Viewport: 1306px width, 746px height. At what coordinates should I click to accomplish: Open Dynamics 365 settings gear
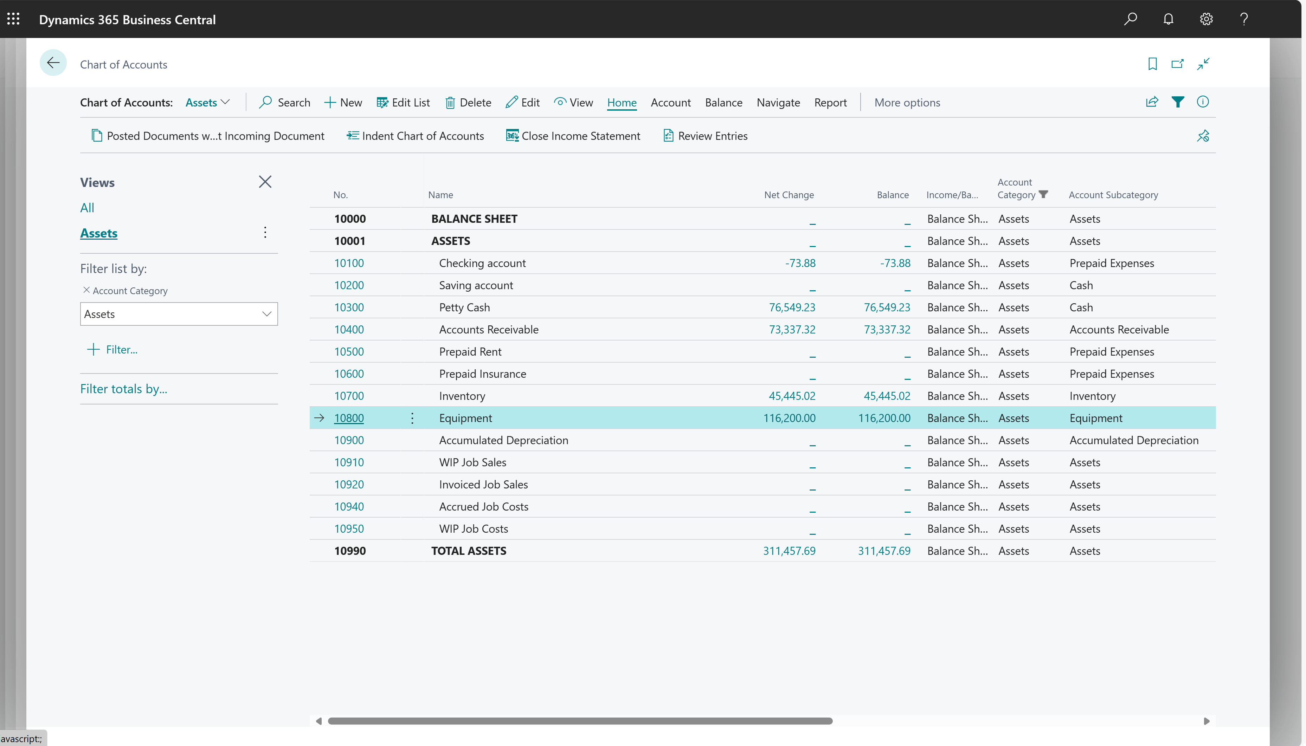pyautogui.click(x=1206, y=19)
